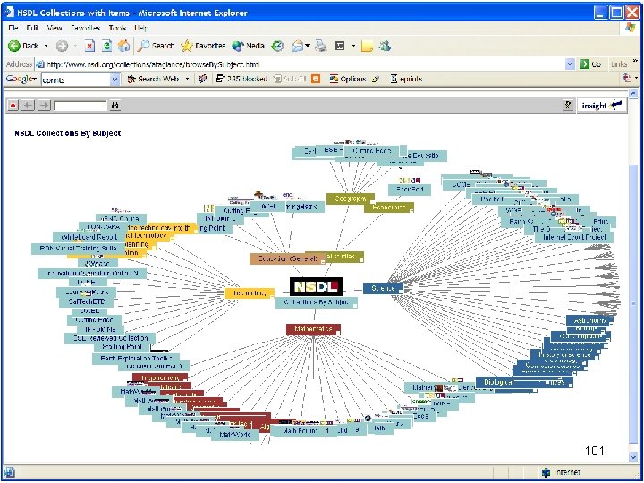This screenshot has height=483, width=644.
Task: Click the green Go button
Action: coord(590,64)
